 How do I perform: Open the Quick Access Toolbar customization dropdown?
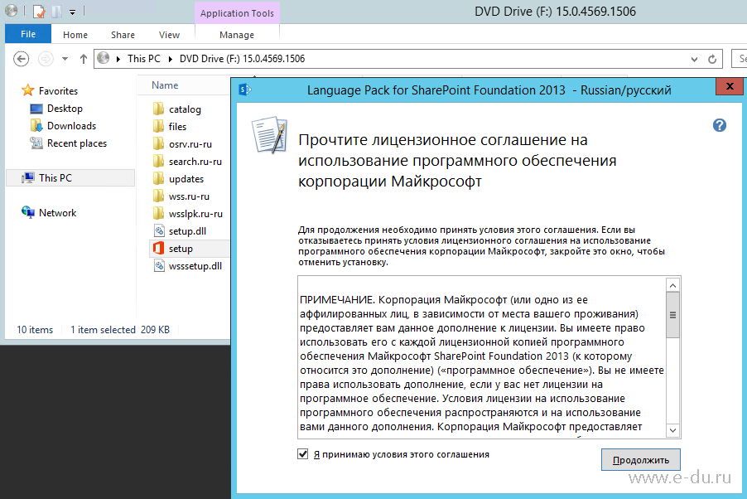pyautogui.click(x=72, y=11)
